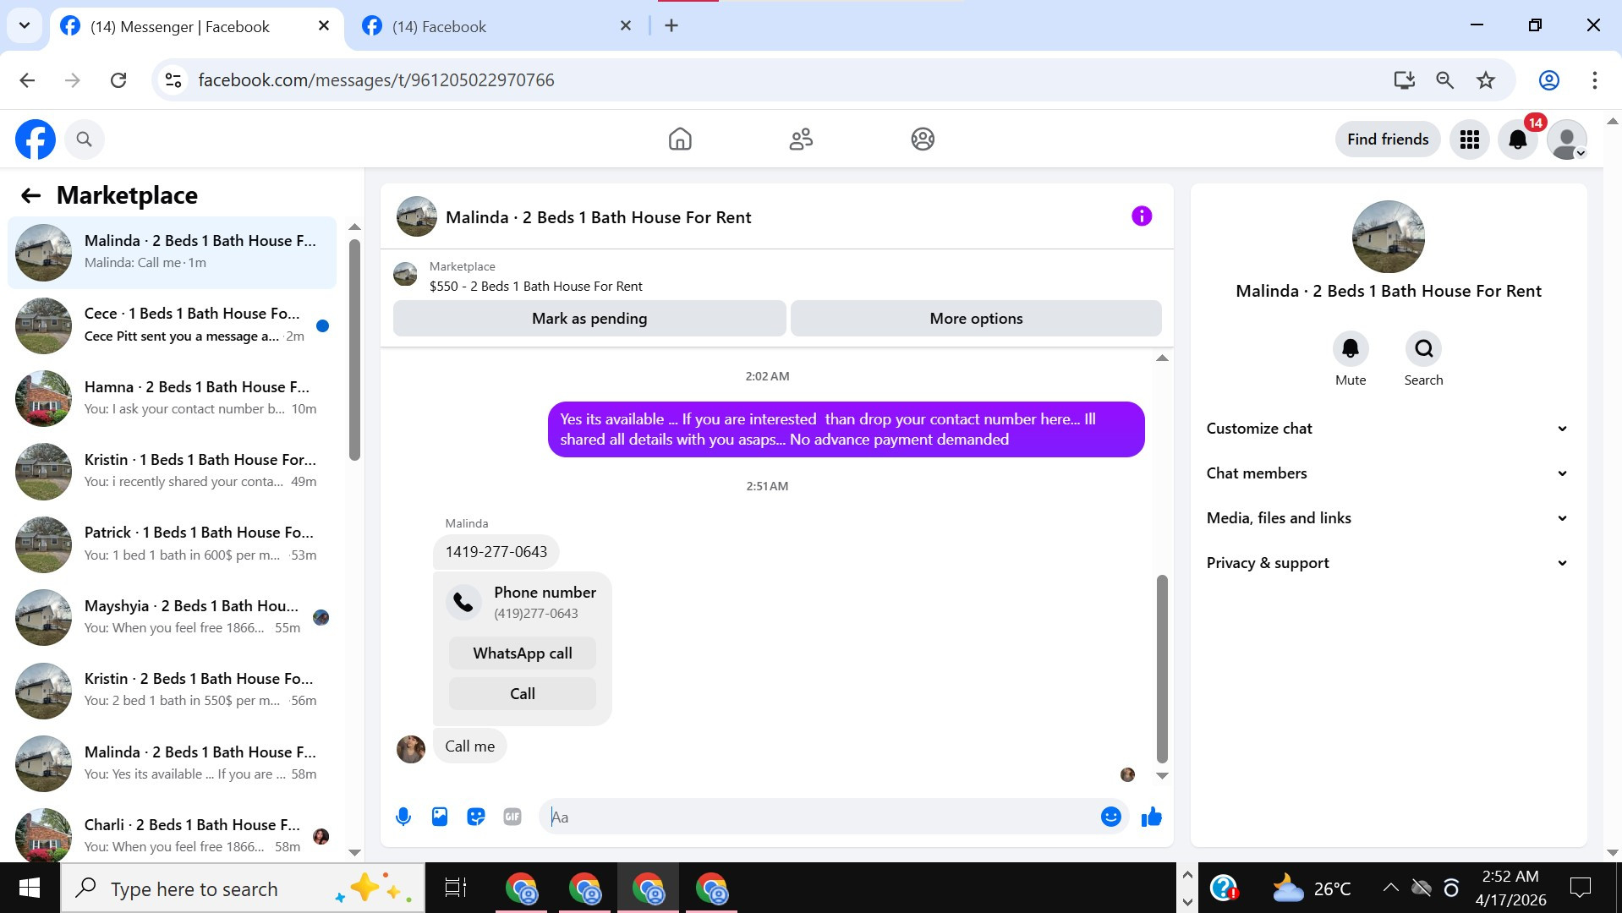Open Charli · 2 Beds 1 Bath conversation

(x=173, y=836)
